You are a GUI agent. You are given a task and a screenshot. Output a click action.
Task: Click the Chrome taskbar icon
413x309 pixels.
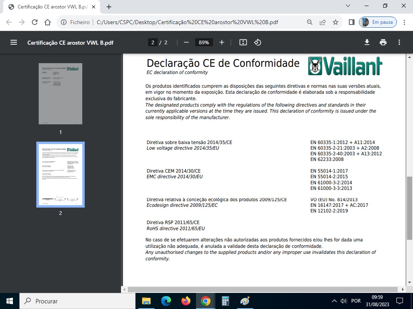(205, 301)
